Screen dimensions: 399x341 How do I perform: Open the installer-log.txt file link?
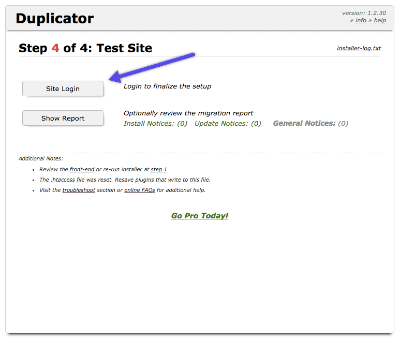359,48
